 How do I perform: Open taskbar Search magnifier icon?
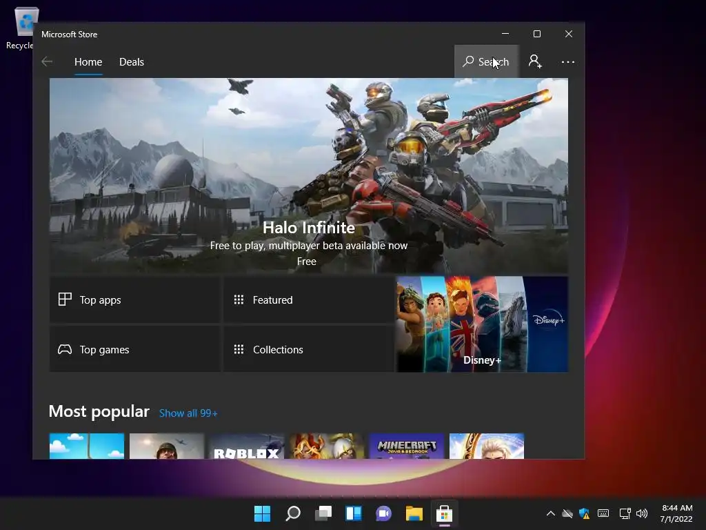(292, 513)
